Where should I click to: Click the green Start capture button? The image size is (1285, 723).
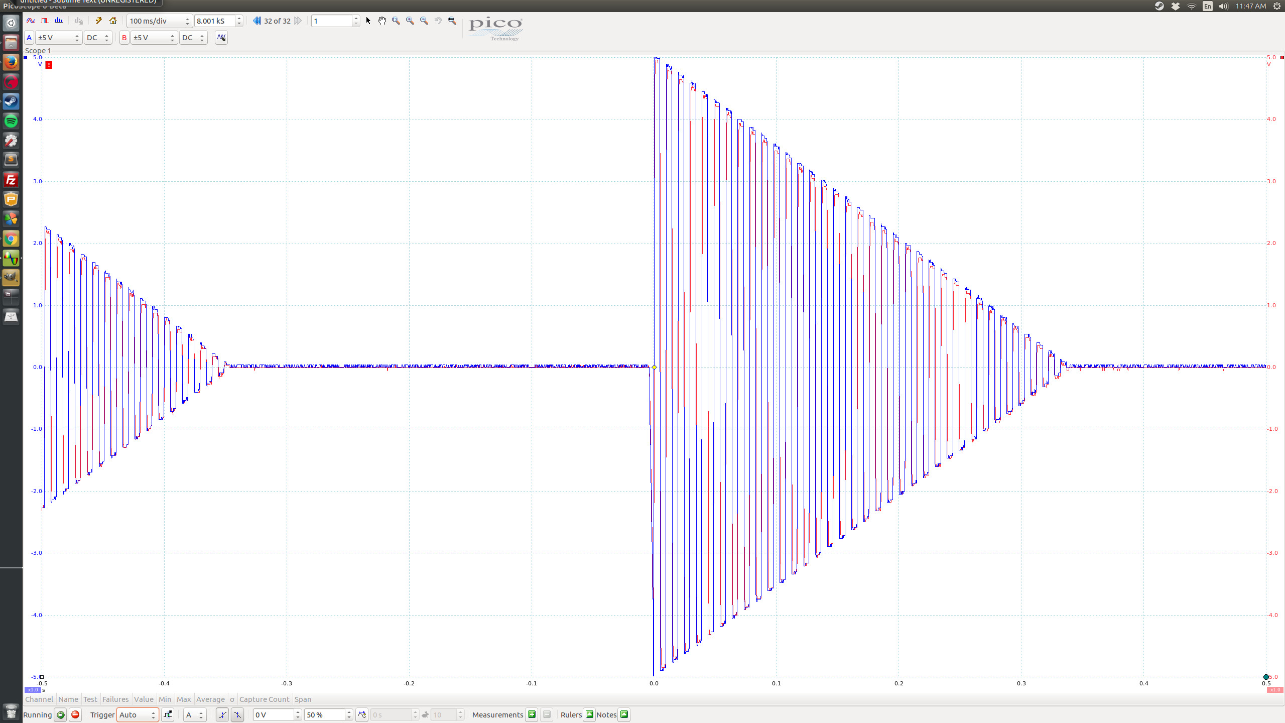click(x=61, y=714)
